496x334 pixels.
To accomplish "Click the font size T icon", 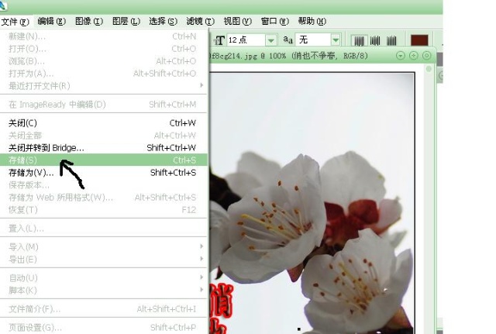I will (x=220, y=40).
